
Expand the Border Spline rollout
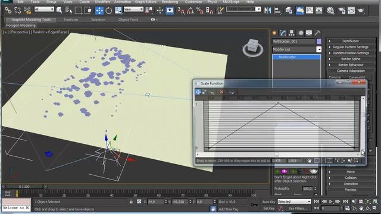tap(350, 59)
